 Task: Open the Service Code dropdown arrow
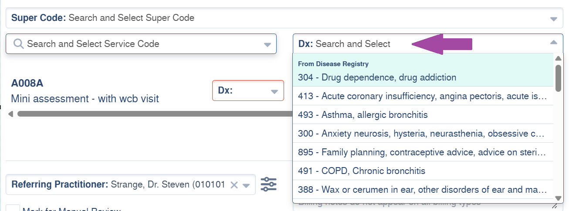coord(268,44)
